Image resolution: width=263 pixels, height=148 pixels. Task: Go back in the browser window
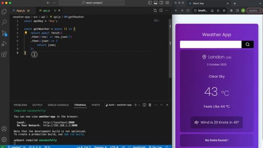[x=176, y=10]
